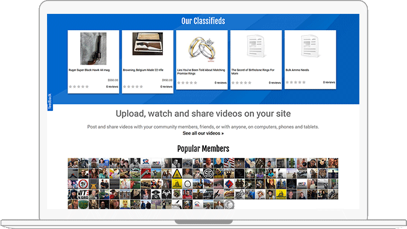Image resolution: width=407 pixels, height=229 pixels.
Task: Open the red and blue diamond logo avatar
Action: coord(229,184)
